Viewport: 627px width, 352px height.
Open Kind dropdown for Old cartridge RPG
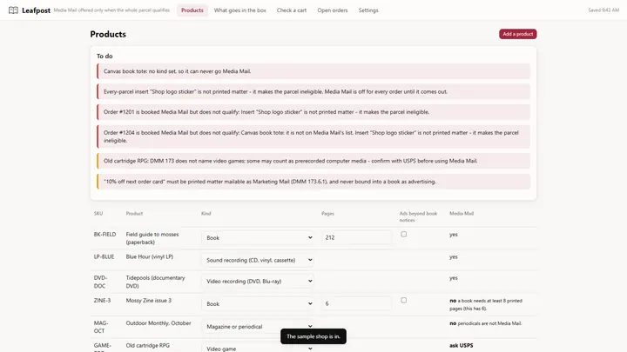(x=258, y=349)
